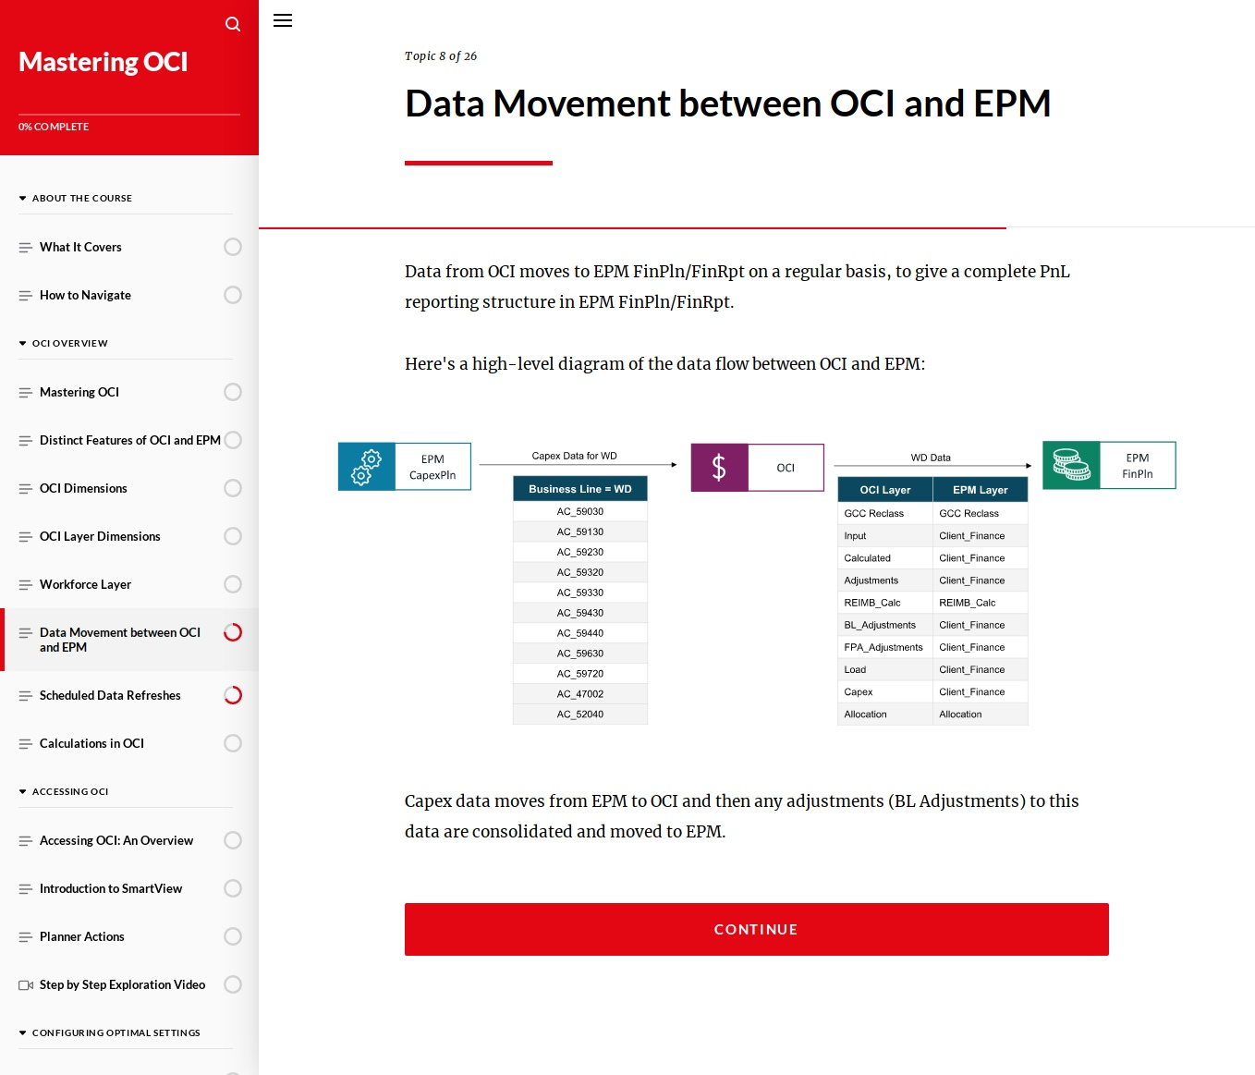Click the lesson icon beside Mastering OCI
Screen dimensions: 1255x1075
[26, 393]
